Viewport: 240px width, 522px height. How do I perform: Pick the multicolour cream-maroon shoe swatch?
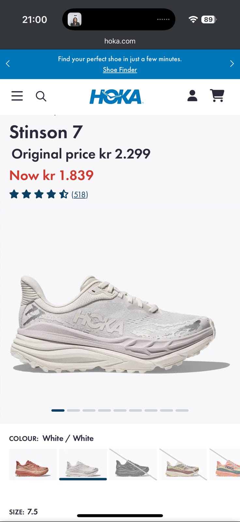(183, 464)
